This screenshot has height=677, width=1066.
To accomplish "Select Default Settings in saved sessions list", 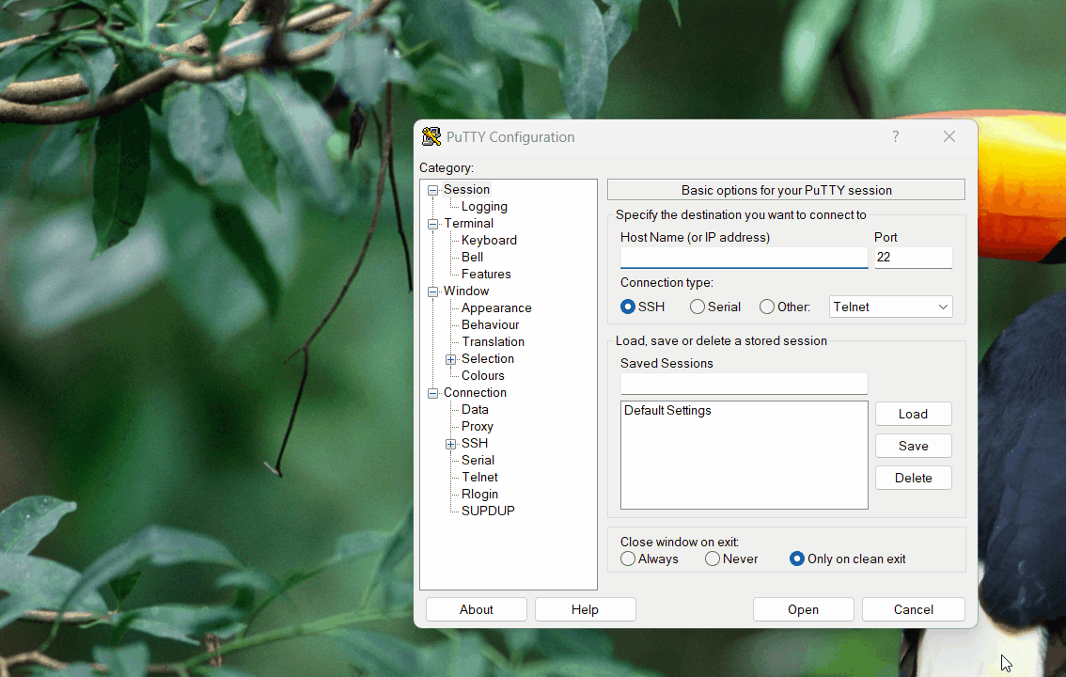I will point(667,411).
